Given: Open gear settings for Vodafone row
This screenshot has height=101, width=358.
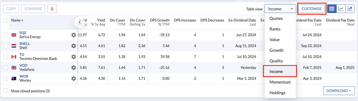Looking at the screenshot, I should pos(73,68).
